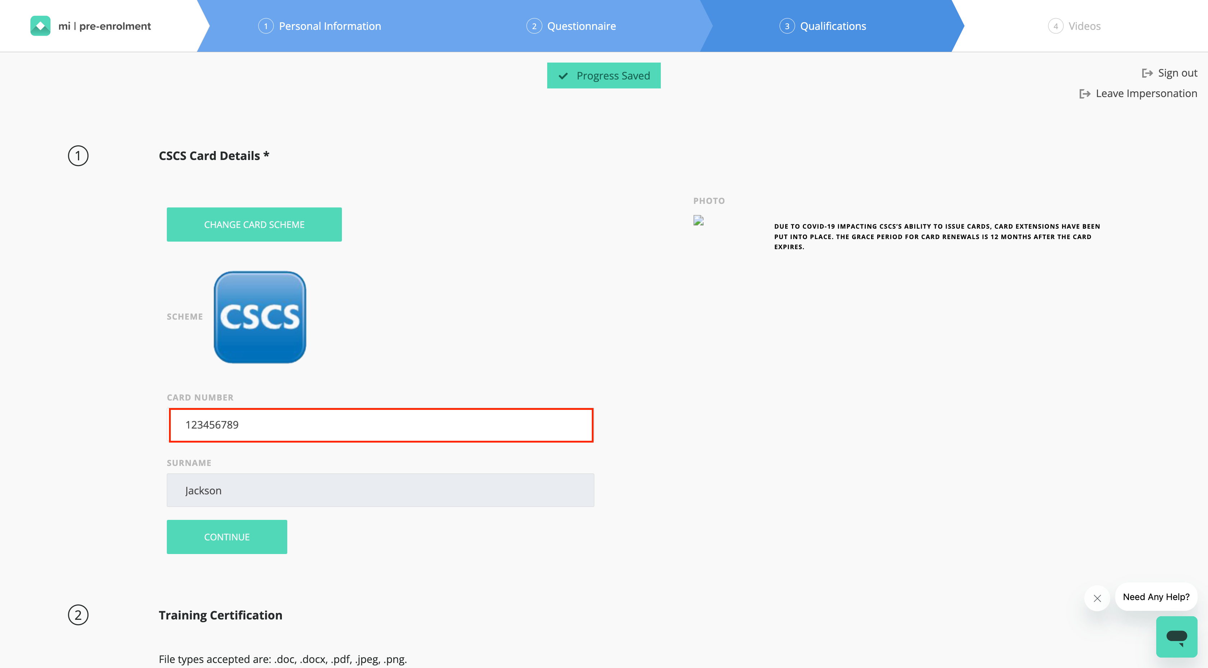
Task: Click the step 1 circle number icon
Action: coord(78,156)
